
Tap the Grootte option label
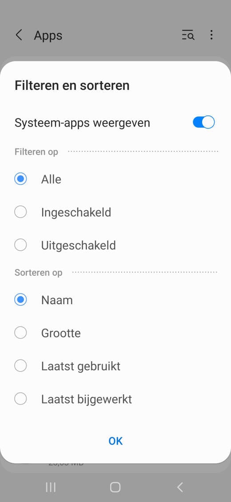[x=61, y=333]
